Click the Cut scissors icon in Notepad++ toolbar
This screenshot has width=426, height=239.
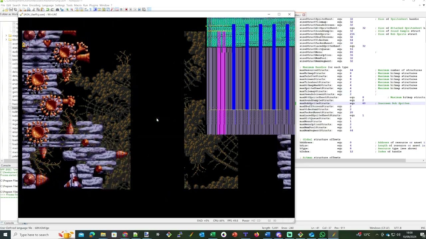(x=34, y=10)
